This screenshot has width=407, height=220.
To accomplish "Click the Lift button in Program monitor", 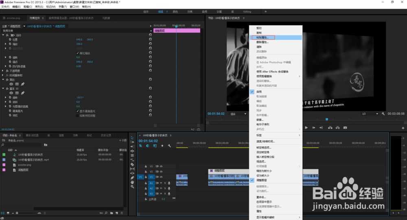I will tap(330, 128).
